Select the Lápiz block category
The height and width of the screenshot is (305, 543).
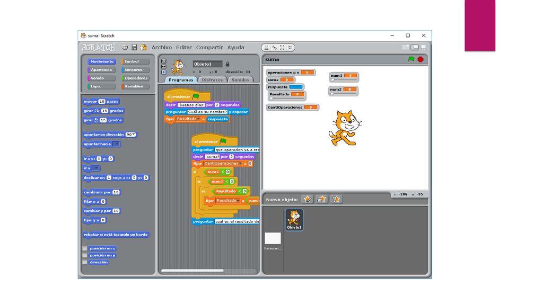101,86
